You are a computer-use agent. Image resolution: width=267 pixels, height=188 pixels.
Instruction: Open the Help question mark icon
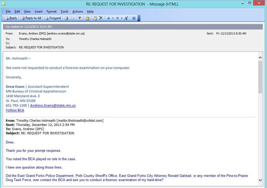click(134, 18)
